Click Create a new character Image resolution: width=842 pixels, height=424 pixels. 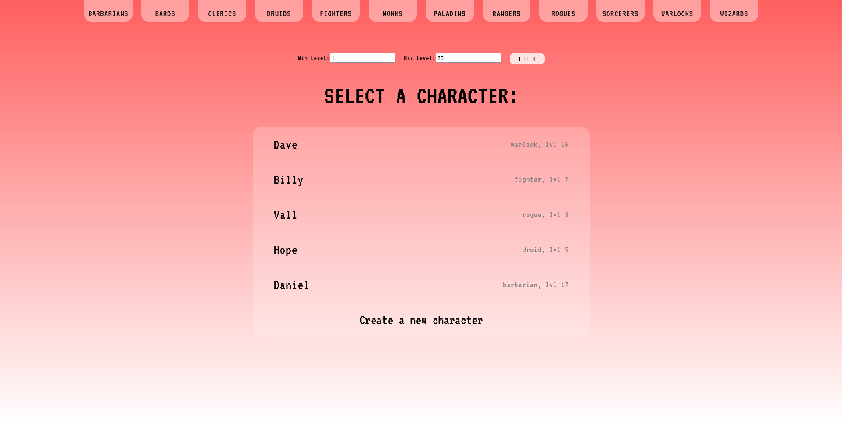click(421, 320)
